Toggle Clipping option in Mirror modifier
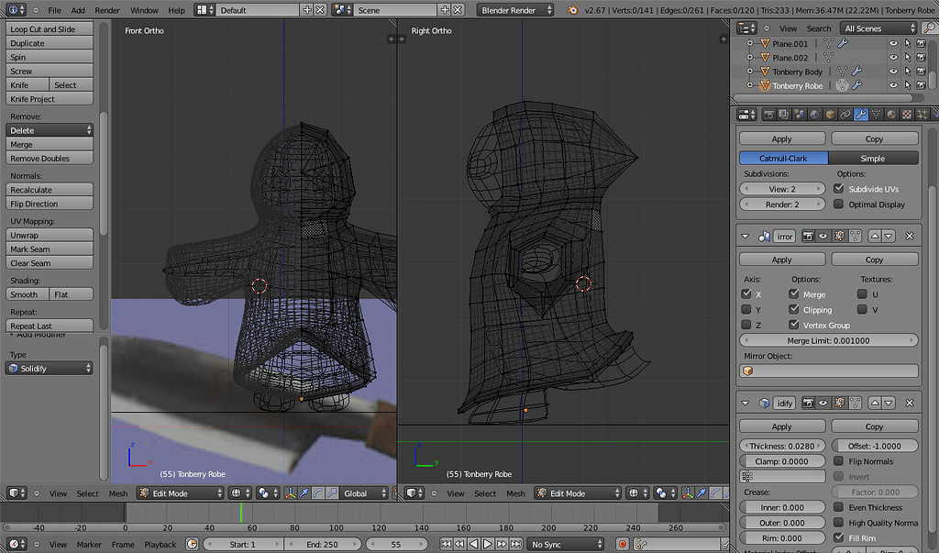Image resolution: width=939 pixels, height=553 pixels. pyautogui.click(x=794, y=309)
